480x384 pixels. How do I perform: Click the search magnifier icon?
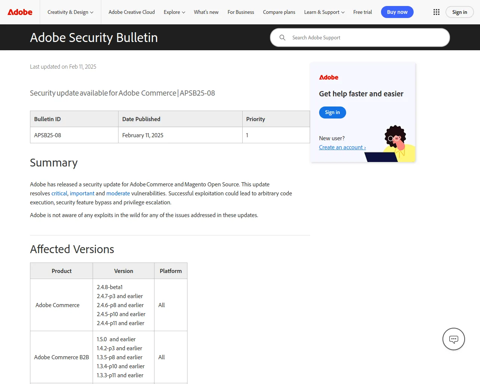click(282, 37)
